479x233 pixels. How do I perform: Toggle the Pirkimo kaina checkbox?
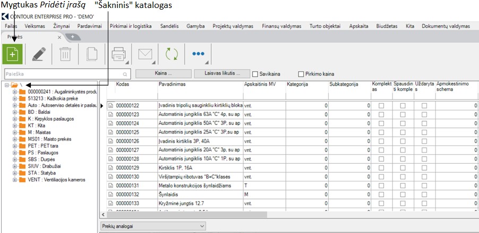tap(301, 74)
